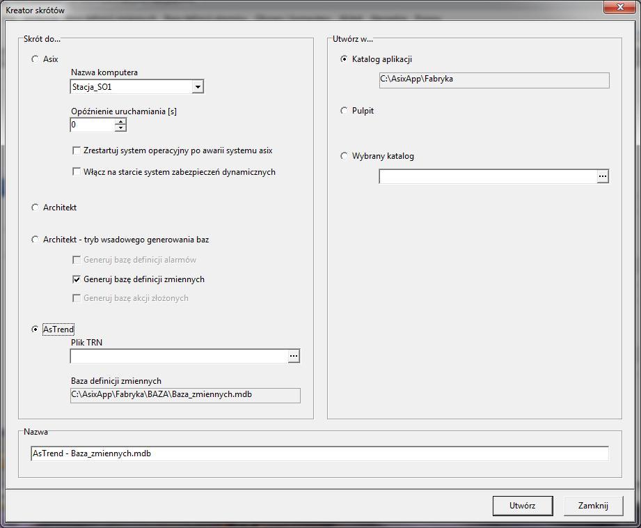Click the Zamknij button
This screenshot has height=528, width=641.
click(593, 506)
